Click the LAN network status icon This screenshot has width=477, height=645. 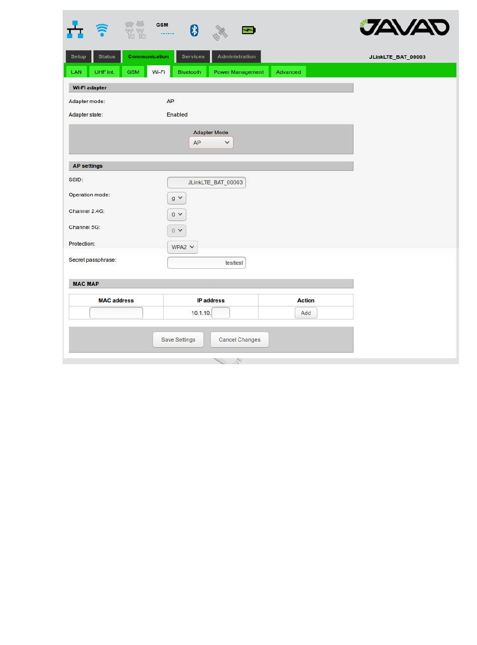click(x=75, y=30)
